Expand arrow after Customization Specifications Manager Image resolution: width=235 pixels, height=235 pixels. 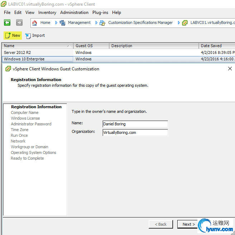point(179,22)
